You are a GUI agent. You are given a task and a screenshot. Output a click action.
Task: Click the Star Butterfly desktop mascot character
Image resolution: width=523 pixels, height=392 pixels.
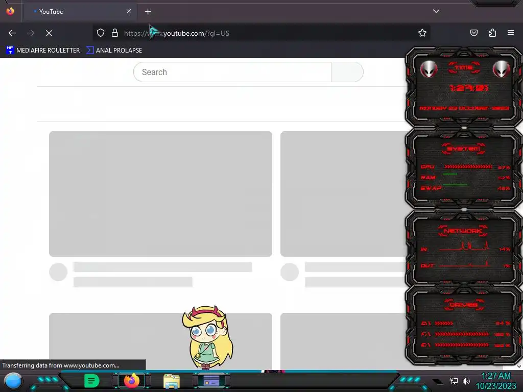(x=207, y=337)
